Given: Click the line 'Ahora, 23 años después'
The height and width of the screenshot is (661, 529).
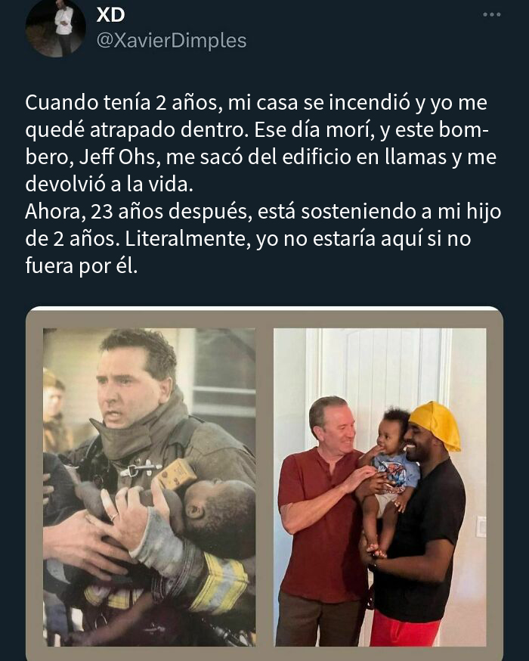Looking at the screenshot, I should [x=263, y=212].
